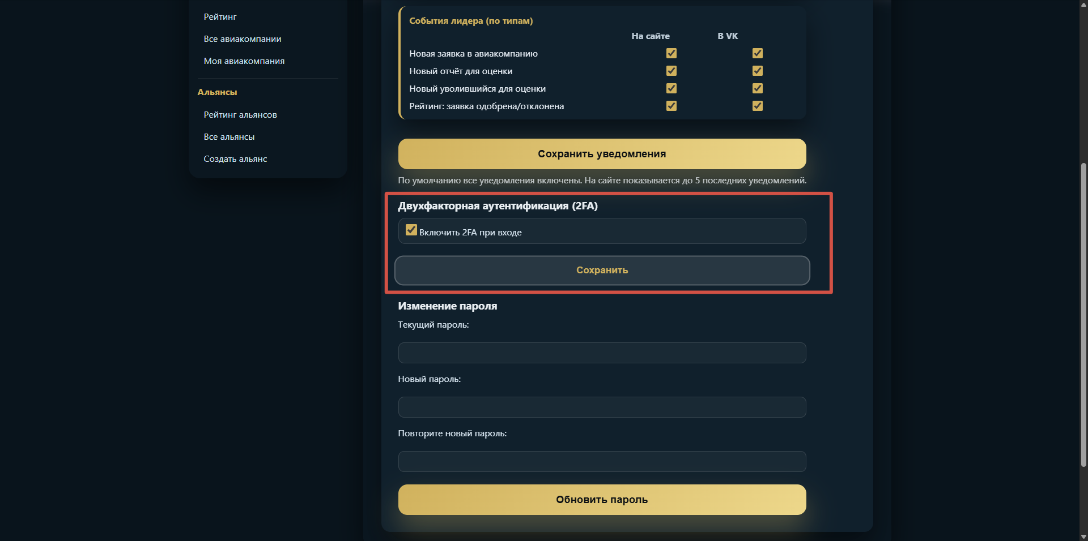Viewport: 1088px width, 541px height.
Task: Disable 'Рейтинг: заявка одобрена/отклонена' site notification
Action: pyautogui.click(x=671, y=106)
